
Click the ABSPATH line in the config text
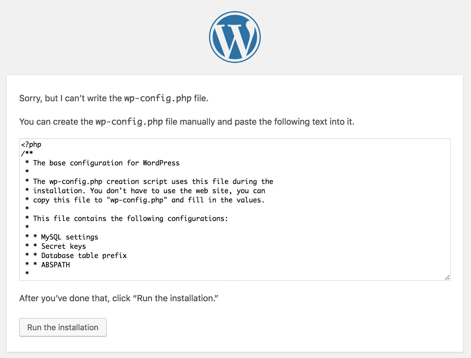55,265
